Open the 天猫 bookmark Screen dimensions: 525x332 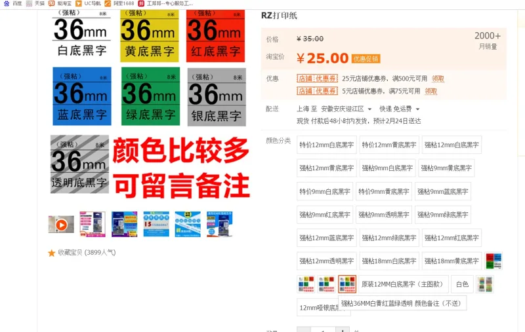(x=35, y=3)
